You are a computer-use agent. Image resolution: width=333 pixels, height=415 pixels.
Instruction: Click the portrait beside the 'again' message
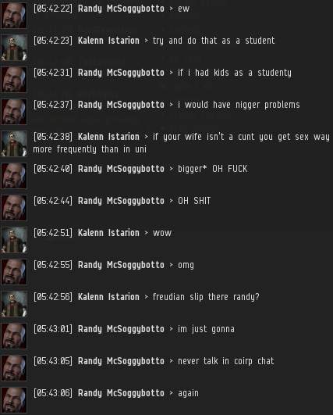[x=14, y=400]
